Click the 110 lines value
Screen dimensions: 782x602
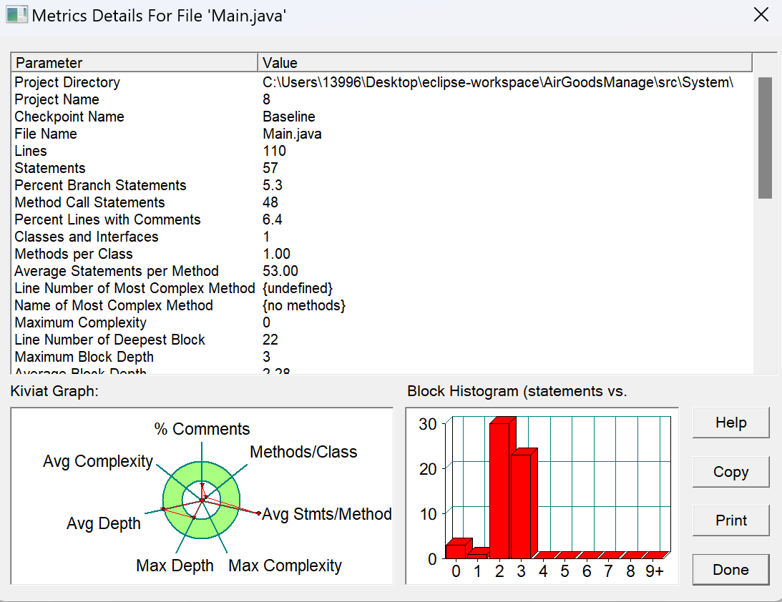[274, 151]
